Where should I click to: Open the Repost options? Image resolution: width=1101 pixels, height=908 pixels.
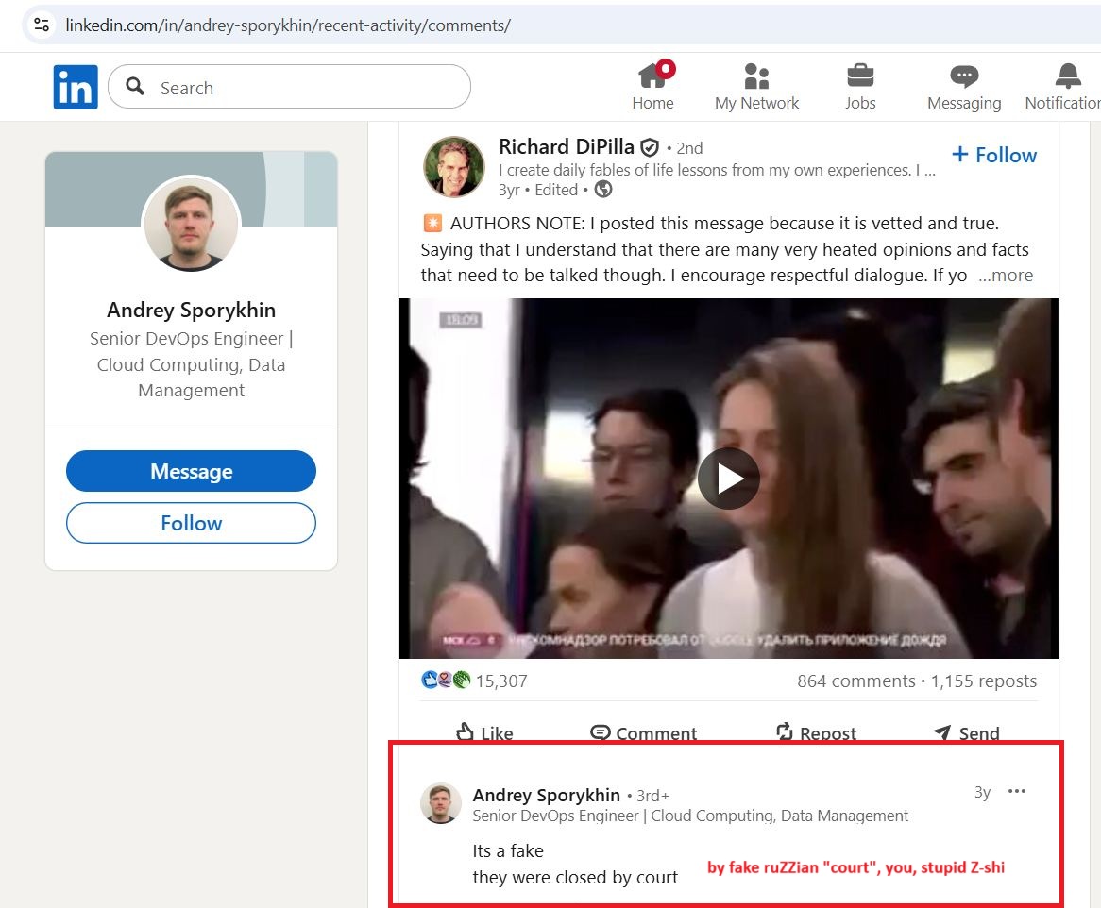815,732
